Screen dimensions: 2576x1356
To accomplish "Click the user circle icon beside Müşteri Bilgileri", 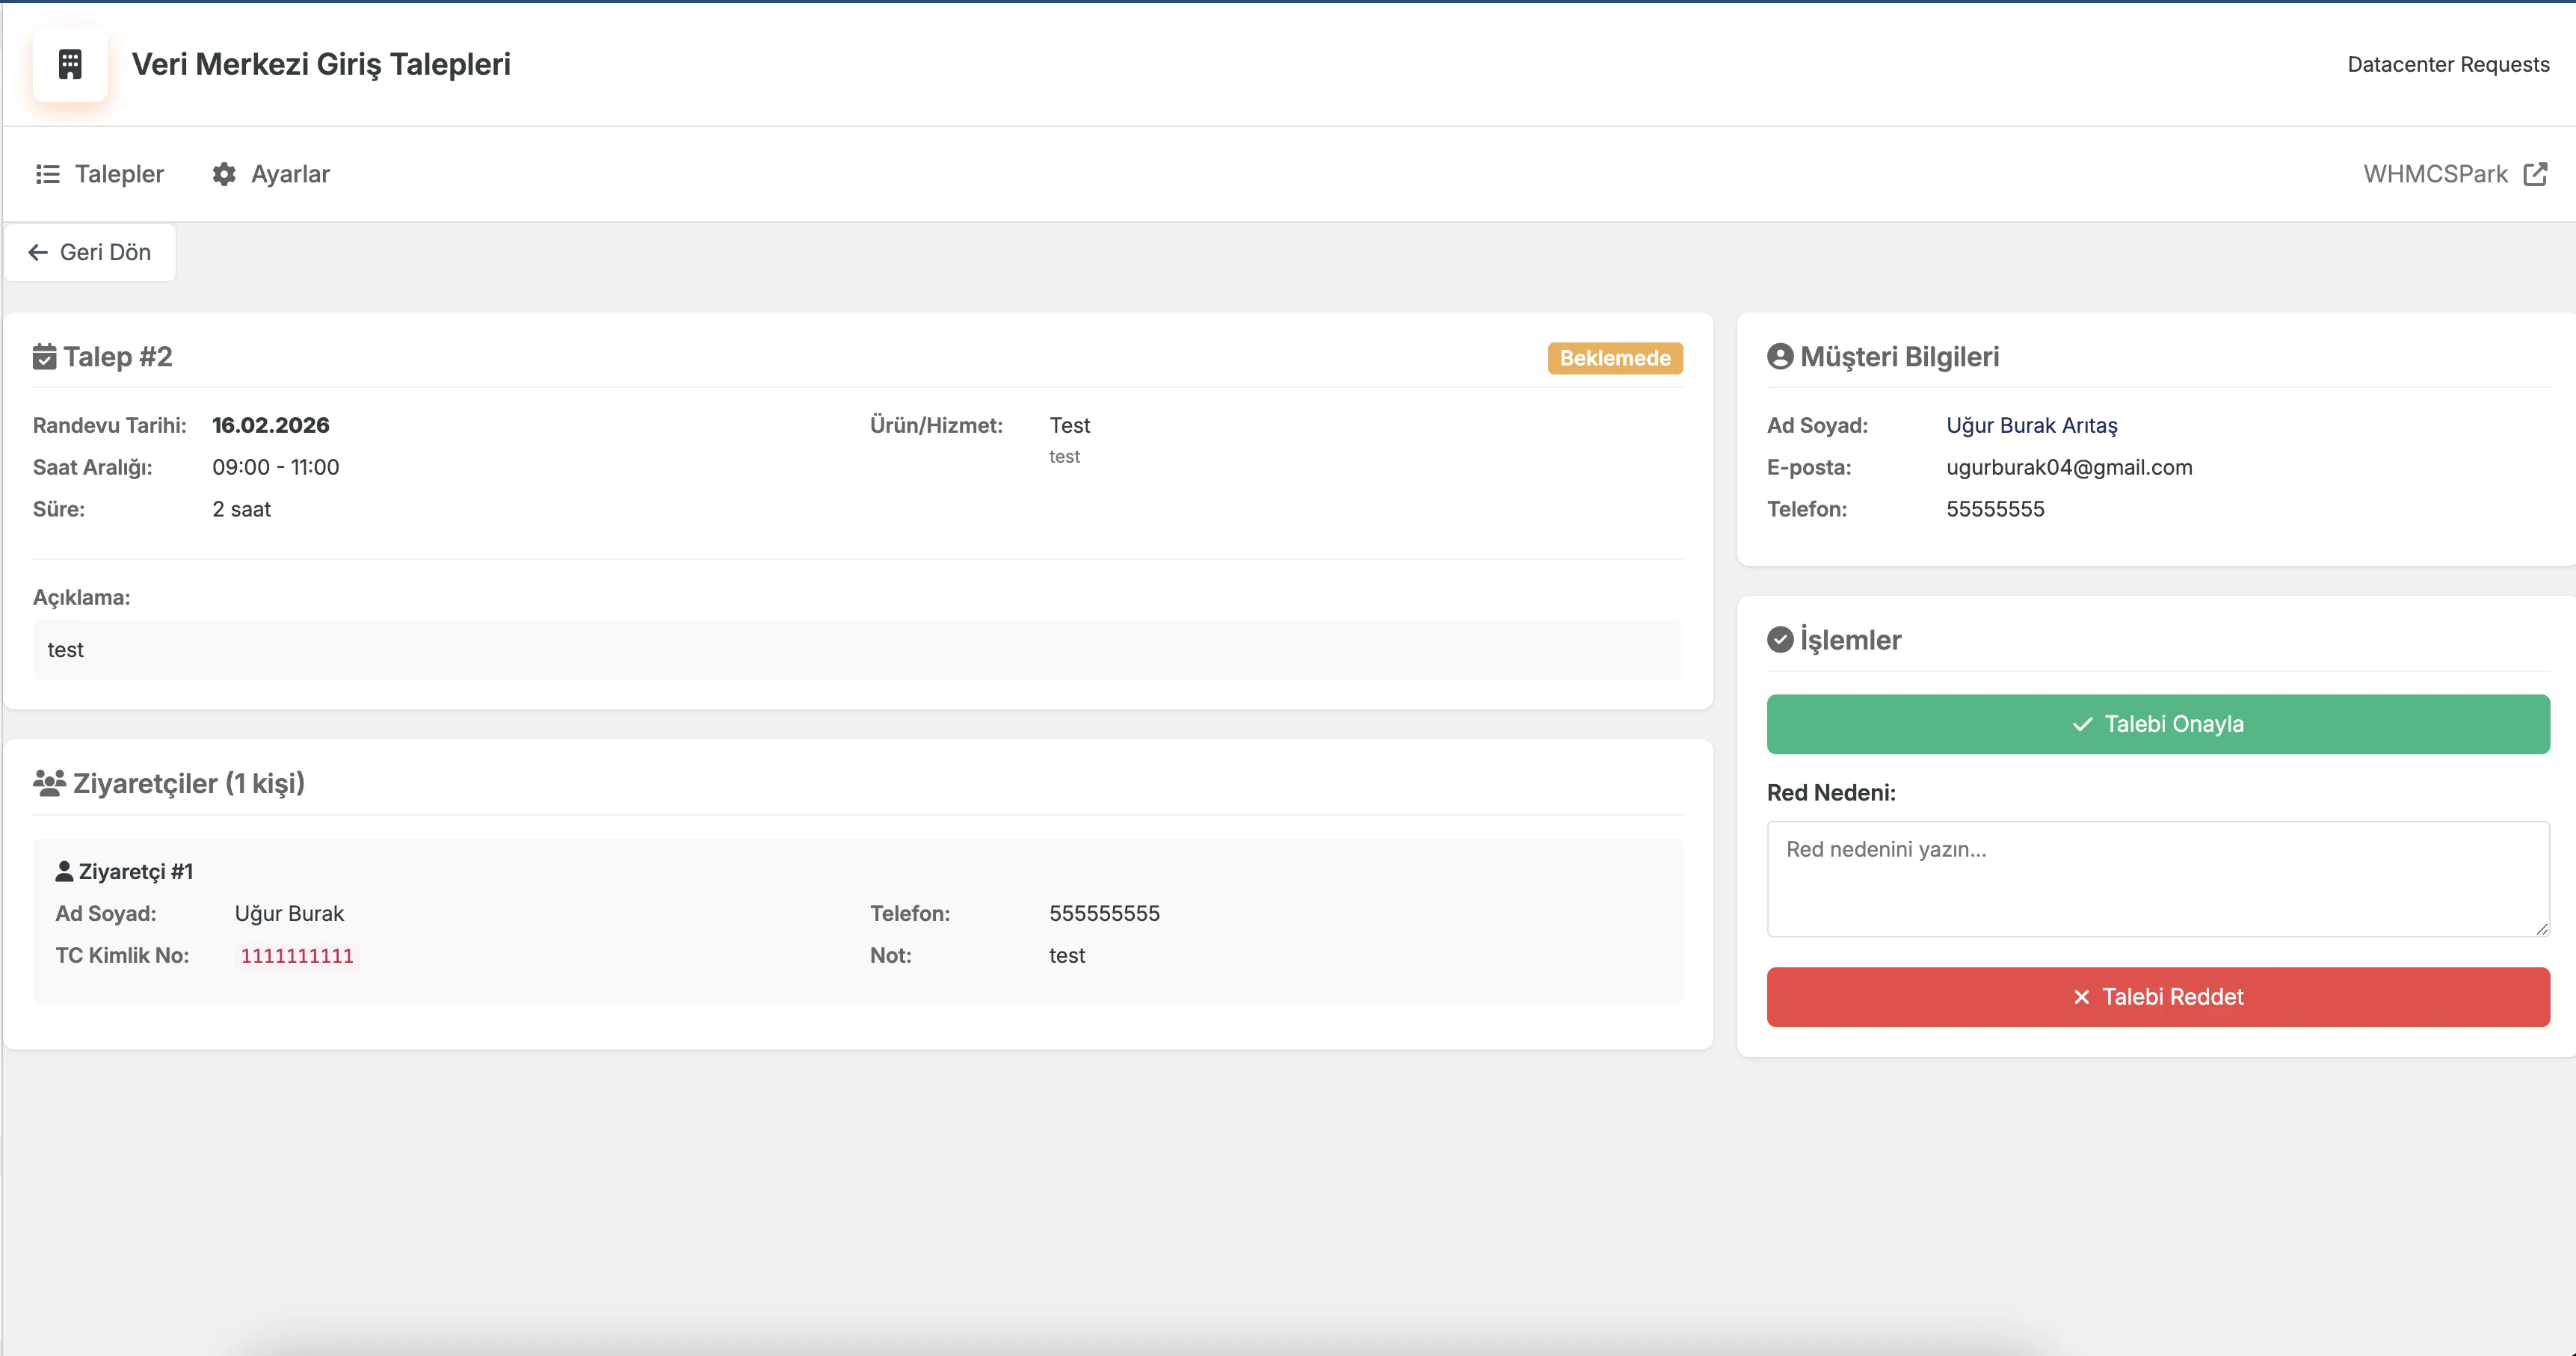I will pos(1780,356).
